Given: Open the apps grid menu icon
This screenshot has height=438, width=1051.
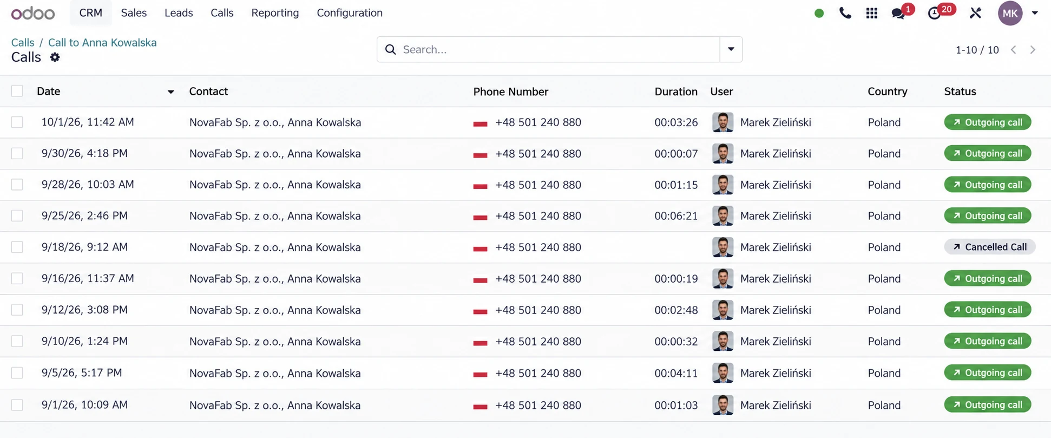Looking at the screenshot, I should [x=871, y=13].
